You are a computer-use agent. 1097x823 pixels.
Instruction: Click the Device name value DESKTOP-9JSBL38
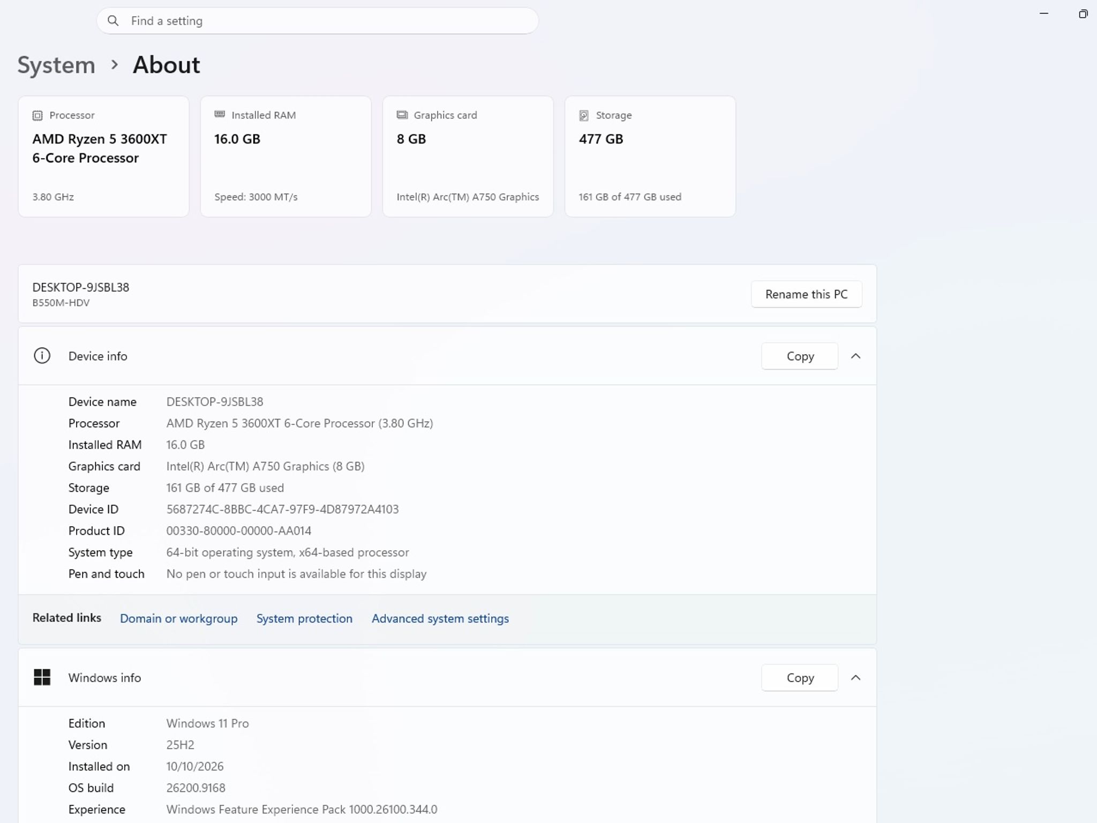click(214, 401)
